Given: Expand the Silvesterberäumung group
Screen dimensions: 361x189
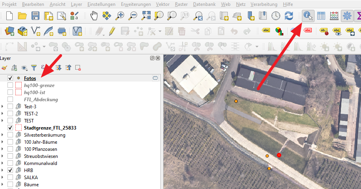Looking at the screenshot, I should pos(3,135).
